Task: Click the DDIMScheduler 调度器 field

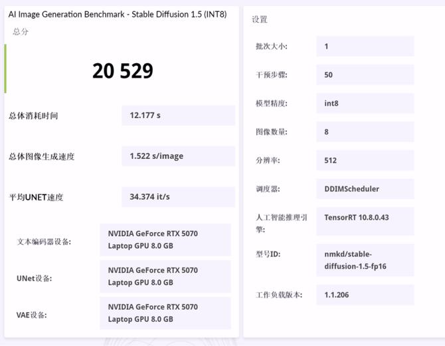Action: pyautogui.click(x=365, y=189)
